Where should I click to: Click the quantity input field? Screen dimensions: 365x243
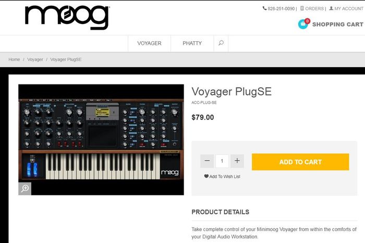pos(222,161)
